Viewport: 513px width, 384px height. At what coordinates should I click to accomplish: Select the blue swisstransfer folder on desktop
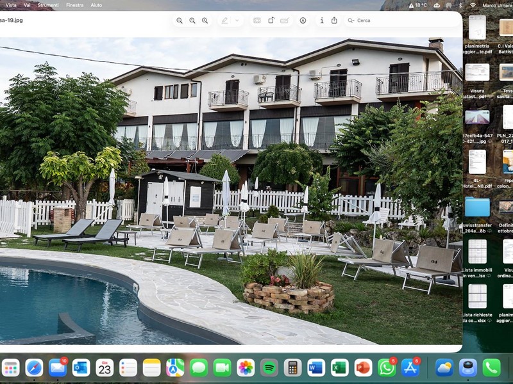click(477, 207)
